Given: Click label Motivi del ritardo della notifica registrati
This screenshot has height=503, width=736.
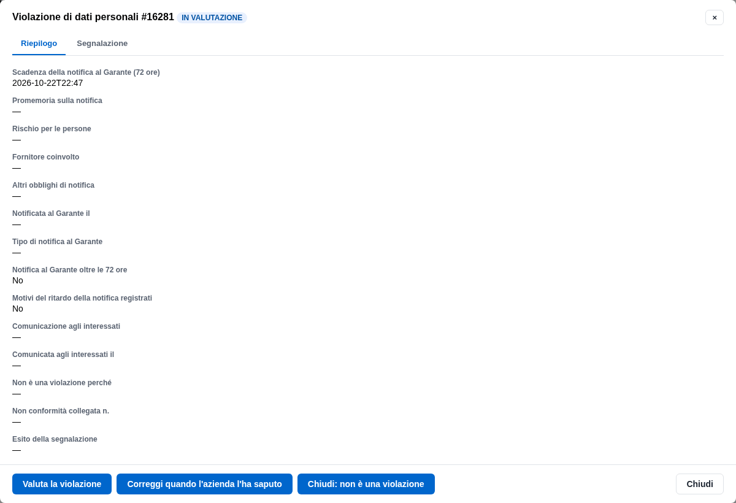Looking at the screenshot, I should pos(82,298).
